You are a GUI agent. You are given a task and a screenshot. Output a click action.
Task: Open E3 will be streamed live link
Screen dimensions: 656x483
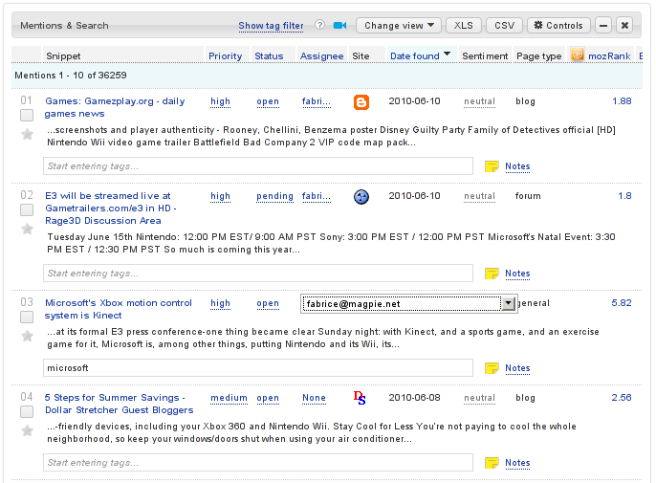(111, 208)
